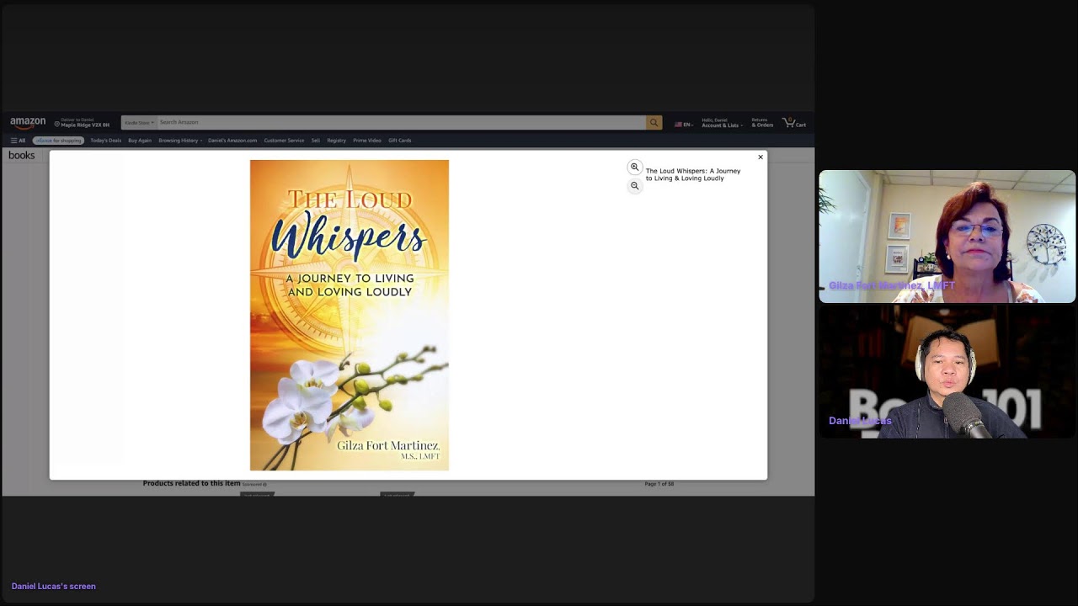Open the shopping Cart icon
Image resolution: width=1078 pixels, height=606 pixels.
tap(794, 123)
